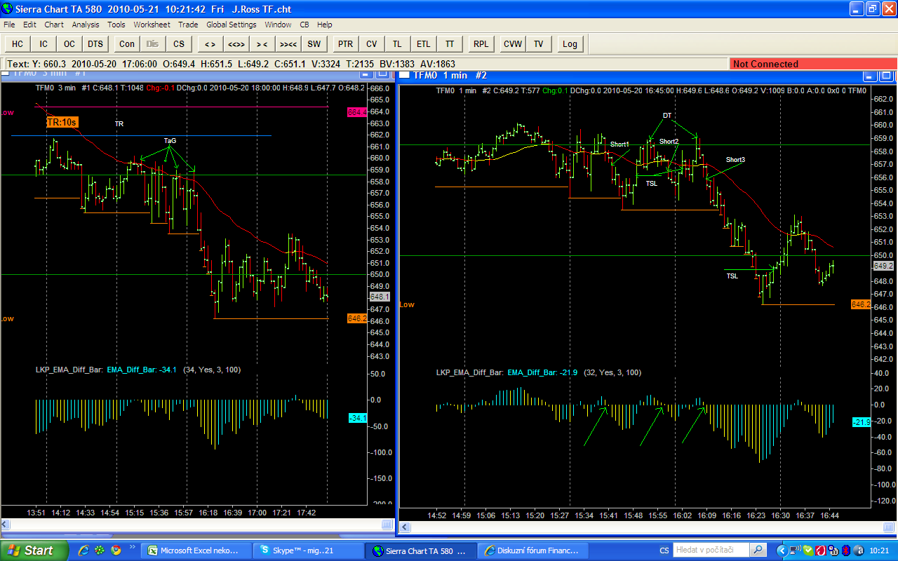The height and width of the screenshot is (561, 898).
Task: Enable the TL trend line tool
Action: click(397, 43)
